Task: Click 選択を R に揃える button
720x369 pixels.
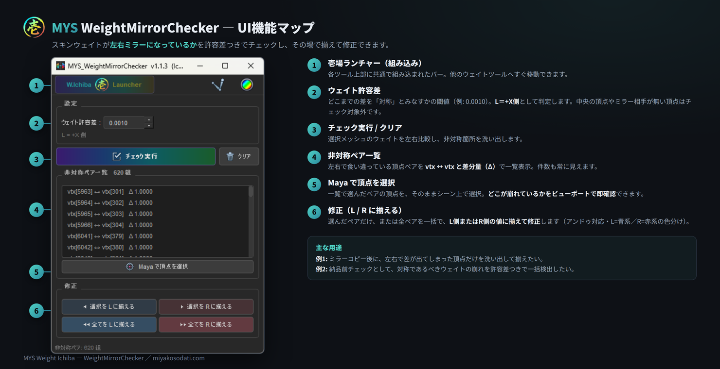Action: (206, 307)
